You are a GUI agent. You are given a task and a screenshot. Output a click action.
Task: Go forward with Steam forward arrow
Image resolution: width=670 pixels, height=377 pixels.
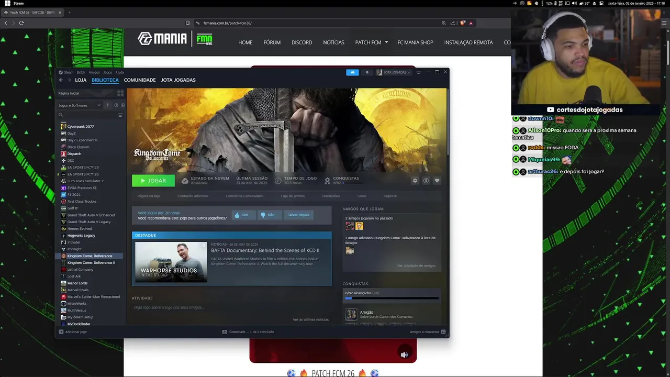pos(69,80)
